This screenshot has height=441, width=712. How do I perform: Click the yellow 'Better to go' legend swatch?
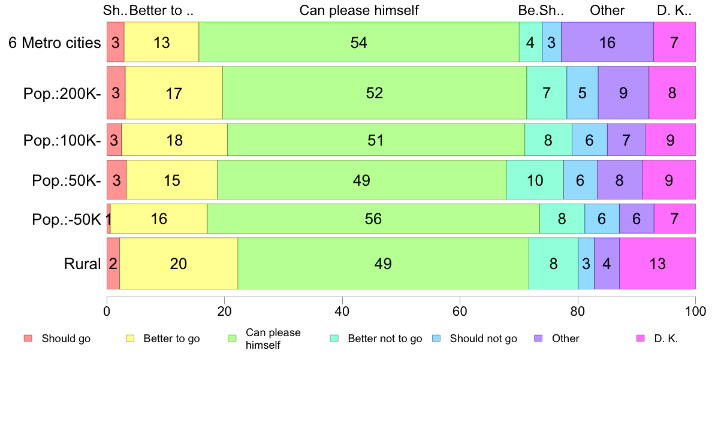pos(130,339)
